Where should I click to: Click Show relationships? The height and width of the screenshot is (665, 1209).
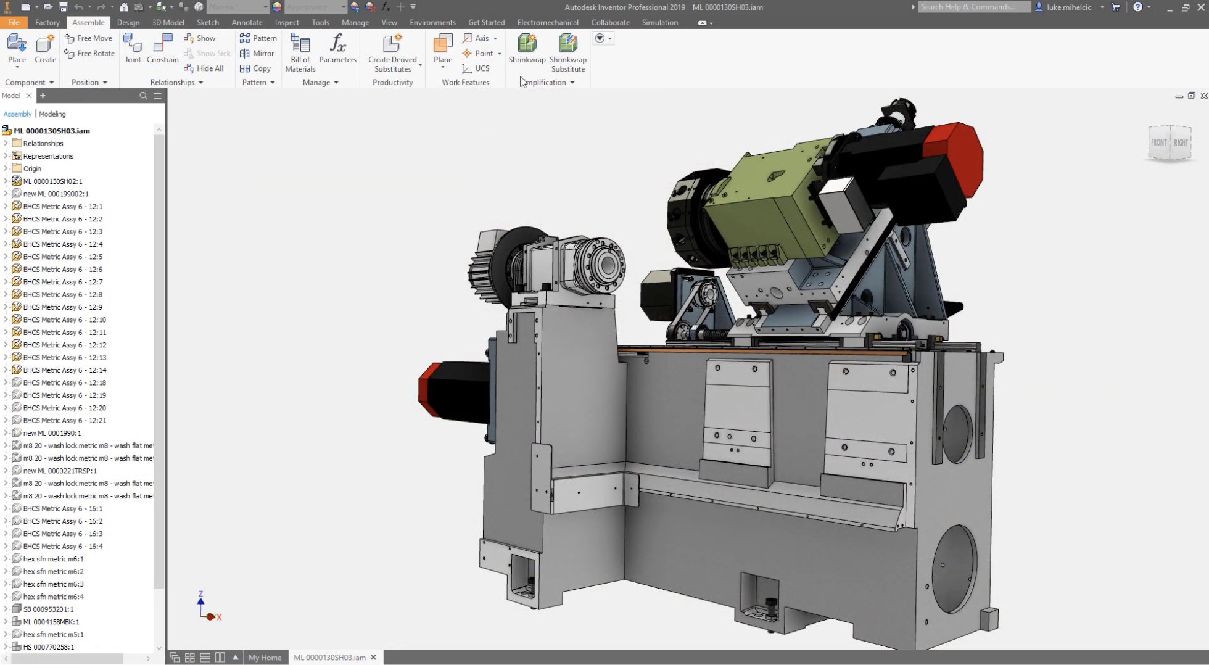(199, 38)
